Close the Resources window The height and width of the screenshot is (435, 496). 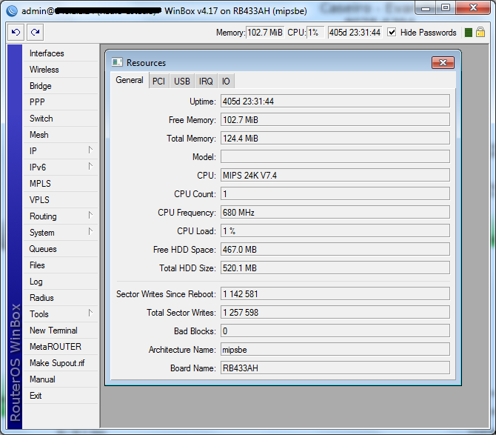point(443,62)
